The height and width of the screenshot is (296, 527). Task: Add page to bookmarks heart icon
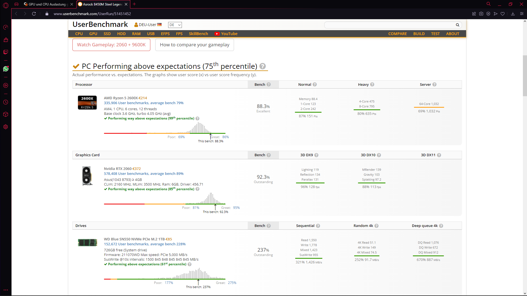click(x=503, y=14)
